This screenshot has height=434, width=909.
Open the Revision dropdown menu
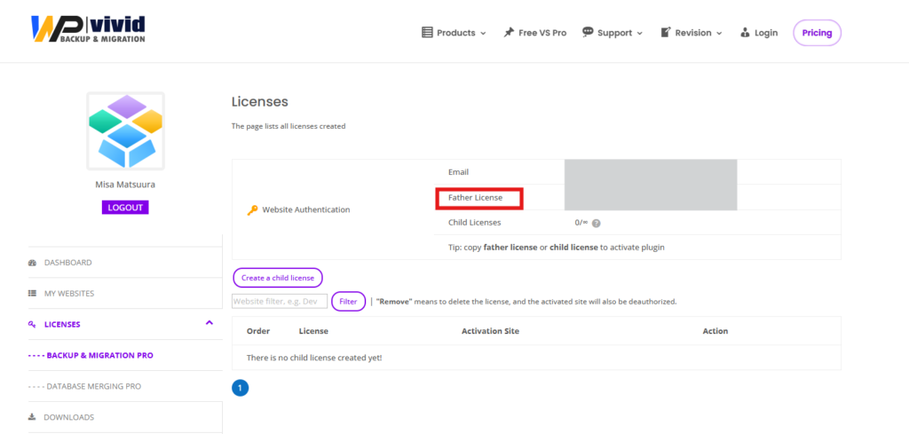tap(692, 33)
